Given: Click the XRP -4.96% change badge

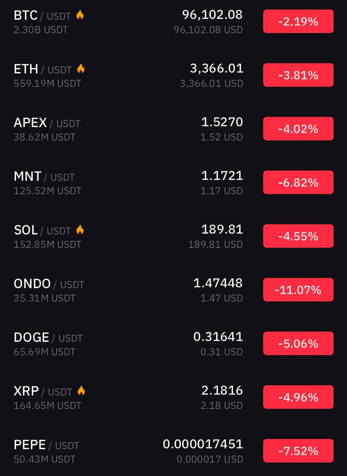Looking at the screenshot, I should (x=298, y=397).
